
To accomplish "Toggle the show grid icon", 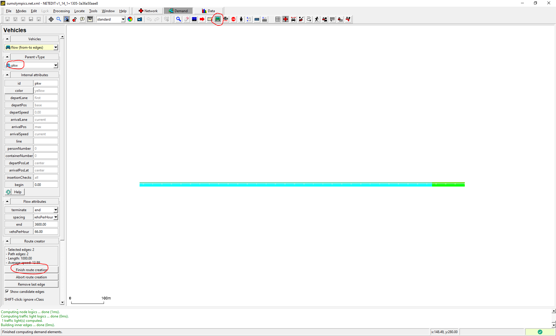I will coord(278,19).
